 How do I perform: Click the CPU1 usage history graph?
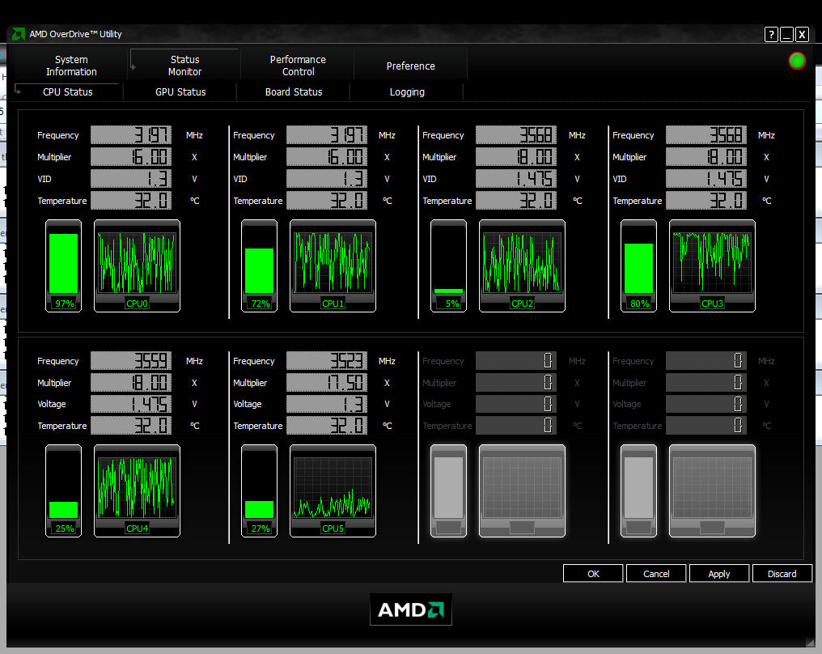pyautogui.click(x=333, y=266)
